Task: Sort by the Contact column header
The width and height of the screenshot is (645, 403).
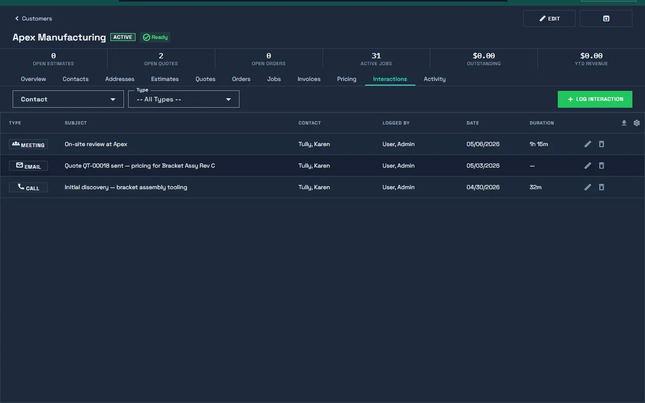Action: [309, 123]
